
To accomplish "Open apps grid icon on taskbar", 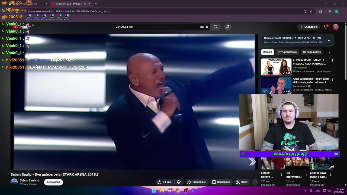I will point(194,191).
